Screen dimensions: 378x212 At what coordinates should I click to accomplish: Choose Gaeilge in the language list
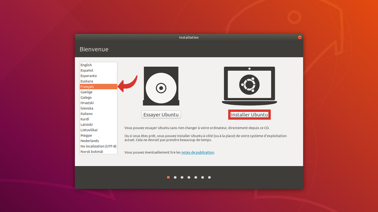(x=98, y=92)
